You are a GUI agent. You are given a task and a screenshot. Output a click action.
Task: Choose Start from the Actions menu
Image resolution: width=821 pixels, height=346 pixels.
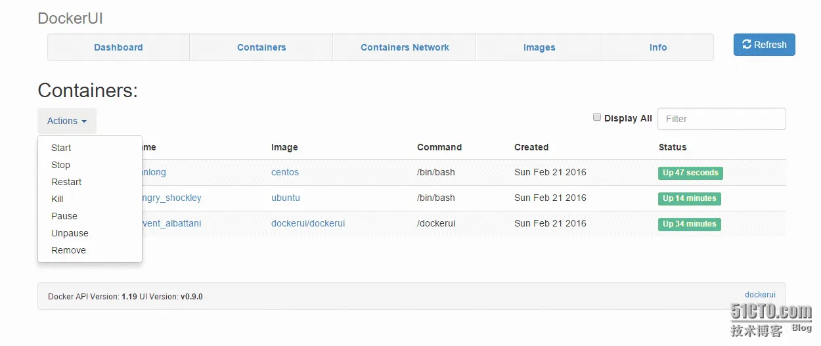coord(61,148)
